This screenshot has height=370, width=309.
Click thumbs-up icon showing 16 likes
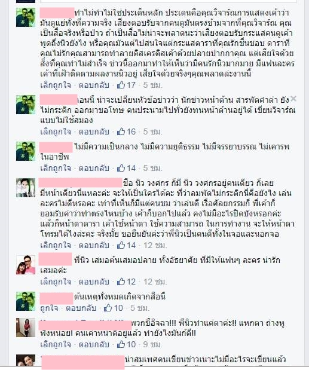coord(121,131)
